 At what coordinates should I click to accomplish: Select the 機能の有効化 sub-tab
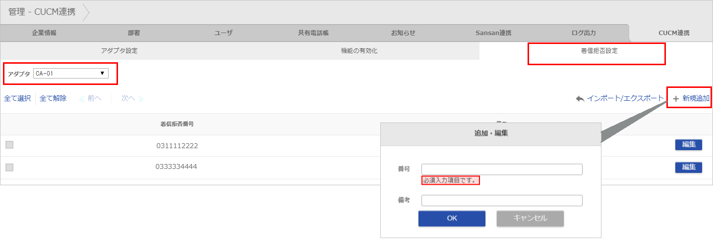(359, 51)
